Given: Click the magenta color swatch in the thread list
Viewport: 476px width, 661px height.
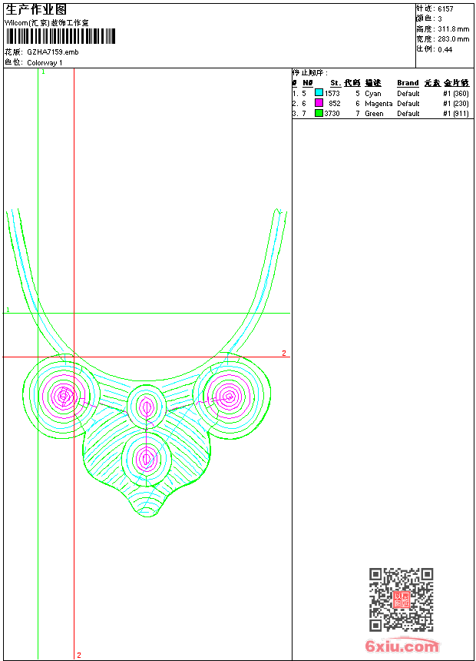Looking at the screenshot, I should (319, 103).
